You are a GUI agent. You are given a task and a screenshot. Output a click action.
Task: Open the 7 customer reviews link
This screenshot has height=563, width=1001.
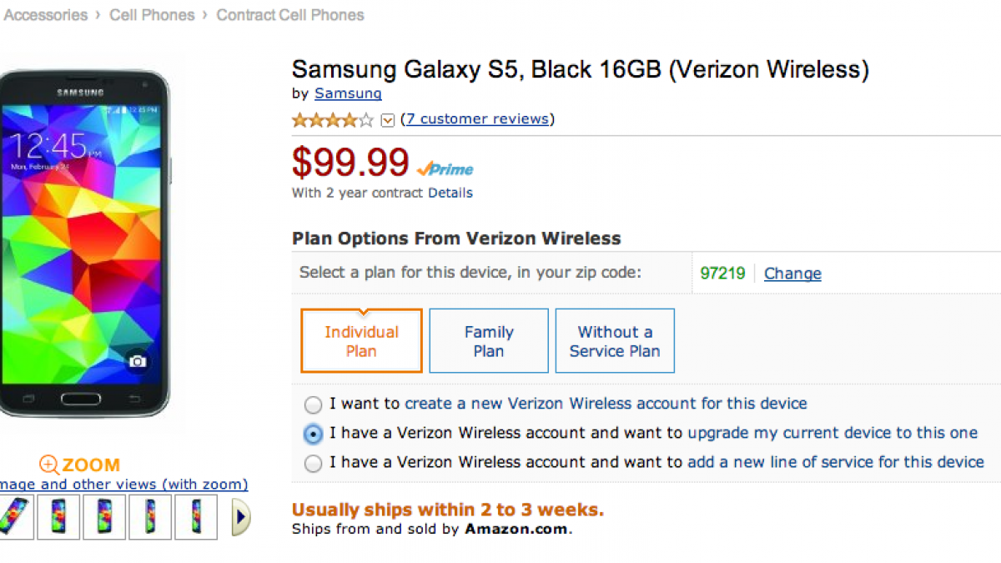(477, 119)
